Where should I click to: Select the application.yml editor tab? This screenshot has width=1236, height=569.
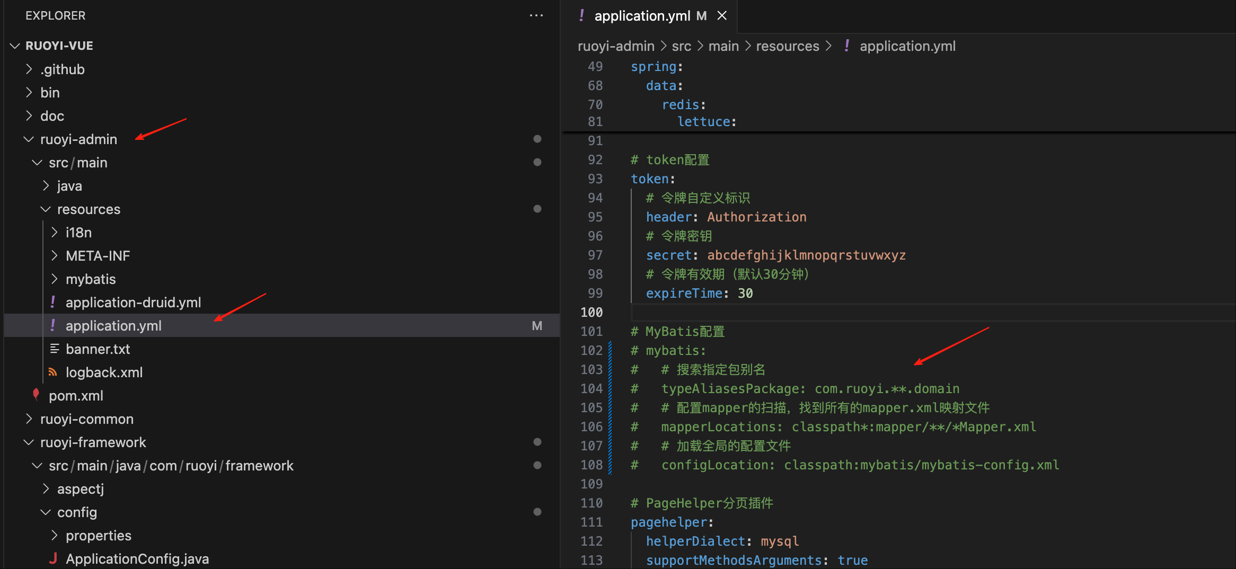click(x=642, y=16)
